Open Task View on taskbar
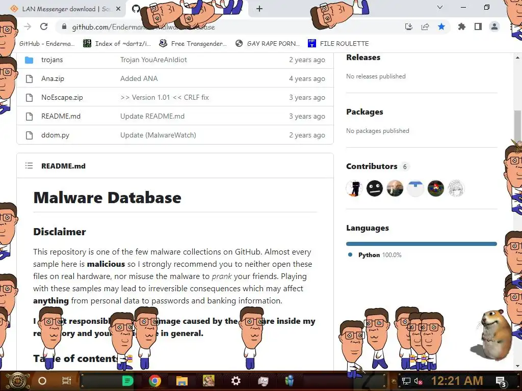This screenshot has height=391, width=522. [x=67, y=381]
